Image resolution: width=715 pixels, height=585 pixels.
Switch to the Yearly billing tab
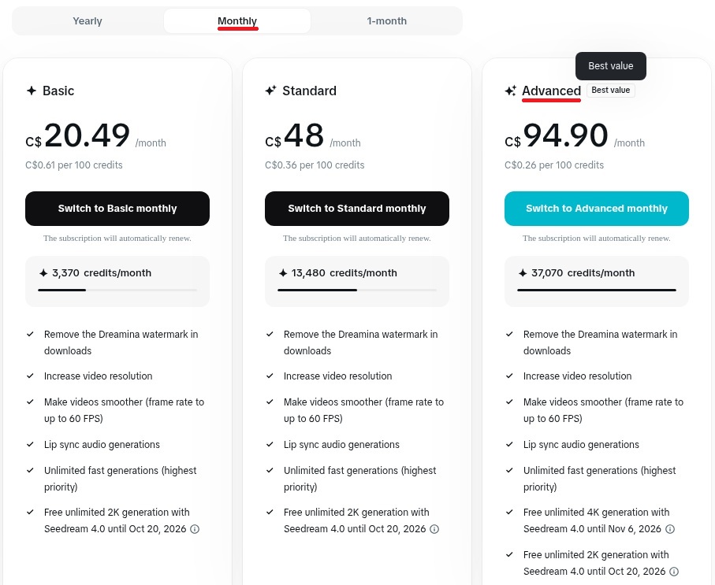click(88, 21)
